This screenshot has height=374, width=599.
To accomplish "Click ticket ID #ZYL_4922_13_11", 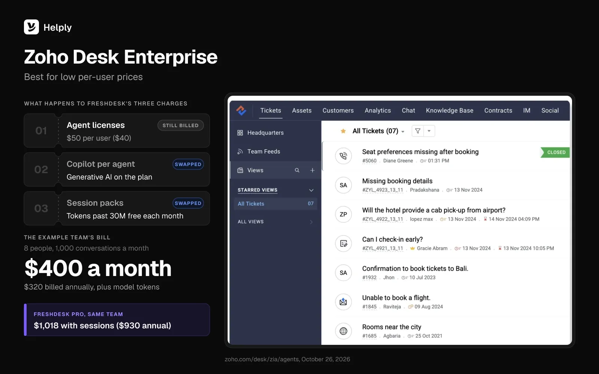I will (x=383, y=219).
